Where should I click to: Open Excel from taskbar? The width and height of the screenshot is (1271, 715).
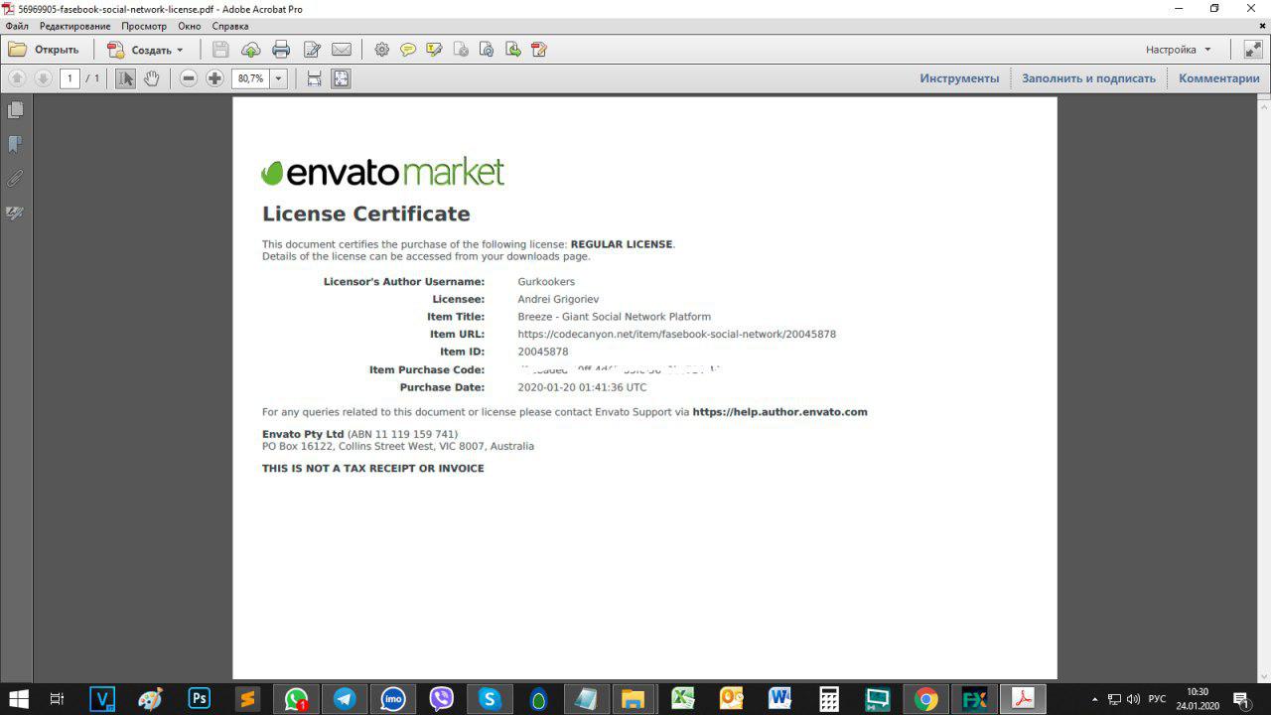pyautogui.click(x=683, y=699)
